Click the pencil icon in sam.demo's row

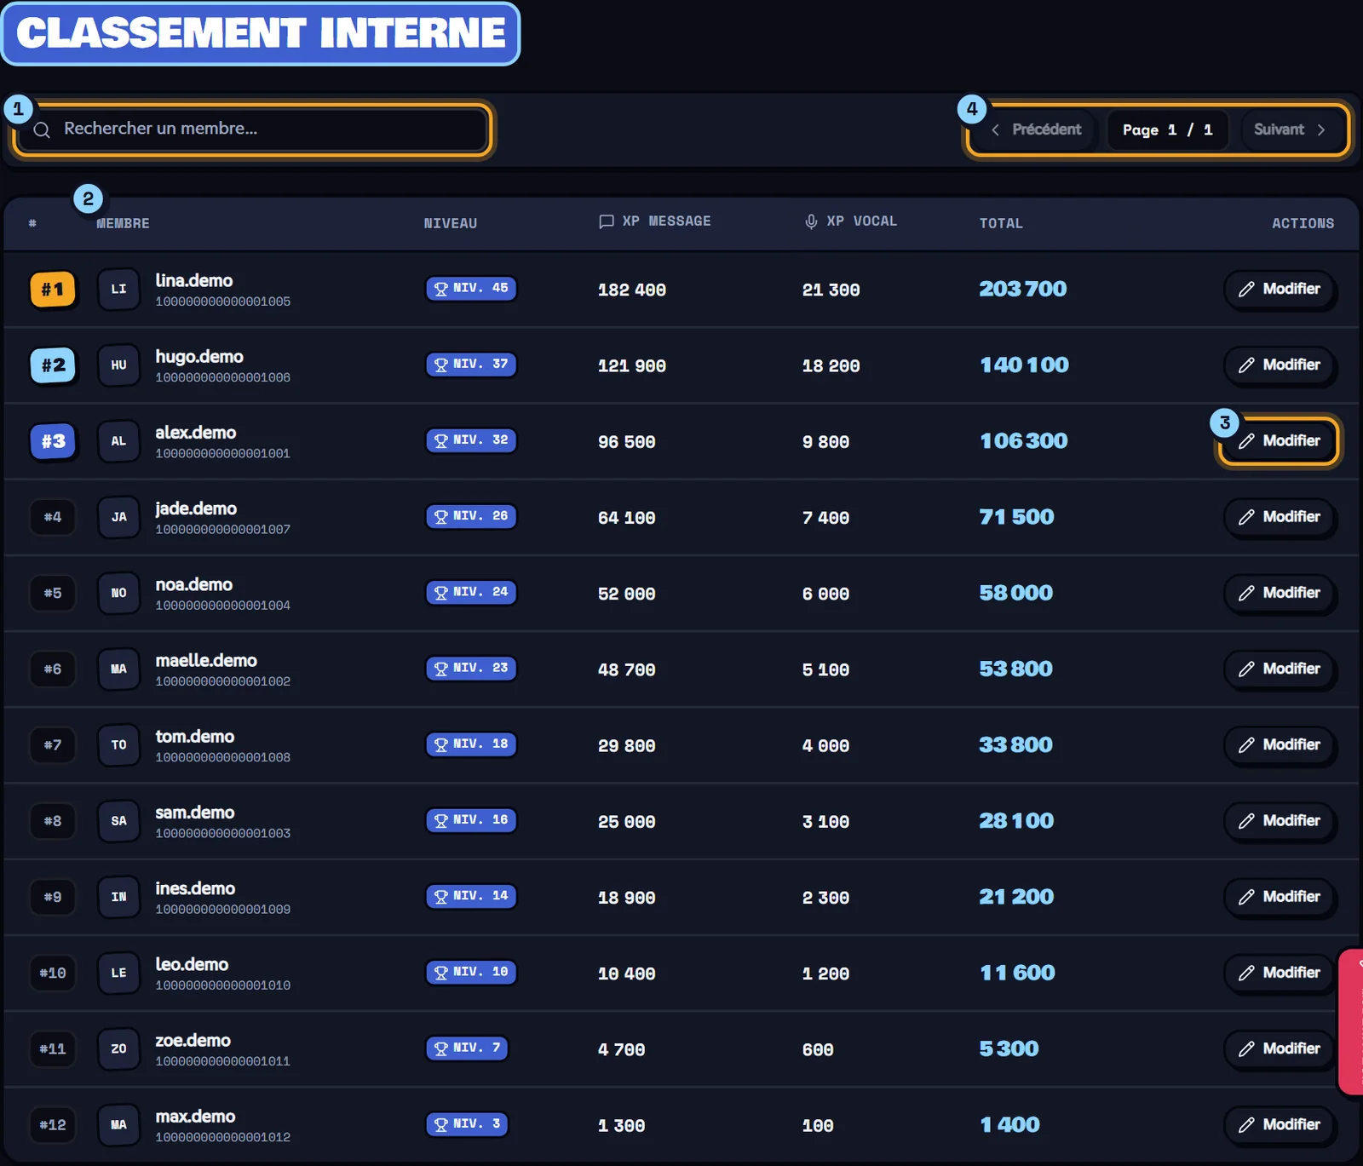(1246, 821)
